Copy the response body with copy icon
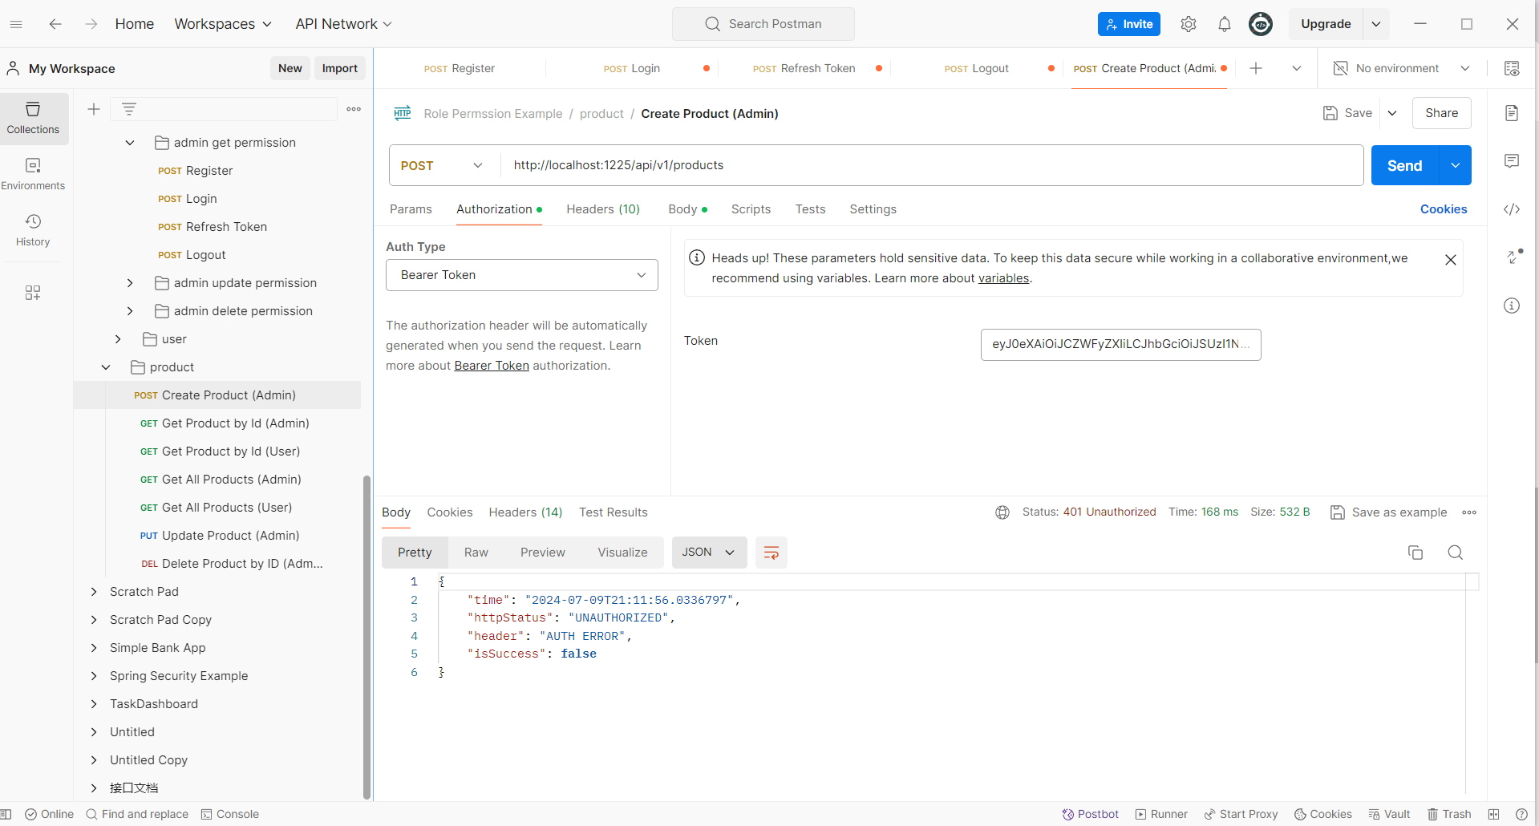The image size is (1539, 826). click(x=1415, y=553)
